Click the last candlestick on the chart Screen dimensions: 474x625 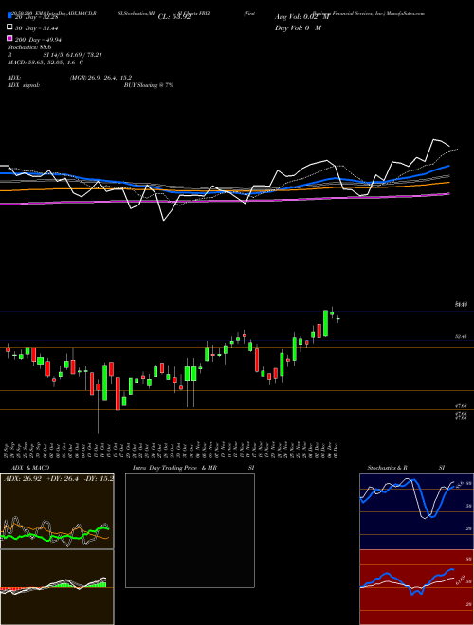coord(338,318)
